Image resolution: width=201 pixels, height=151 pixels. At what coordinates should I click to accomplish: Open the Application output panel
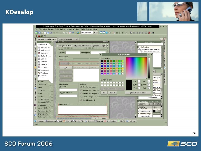tap(51, 121)
